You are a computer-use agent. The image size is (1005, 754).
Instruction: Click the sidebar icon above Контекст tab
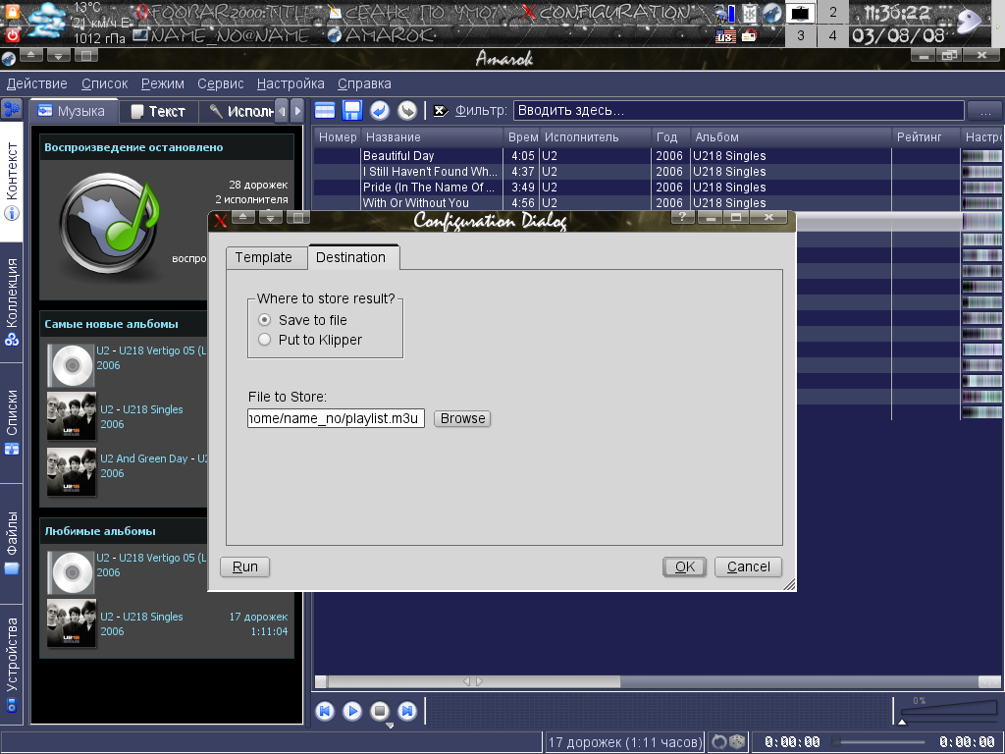[x=12, y=110]
